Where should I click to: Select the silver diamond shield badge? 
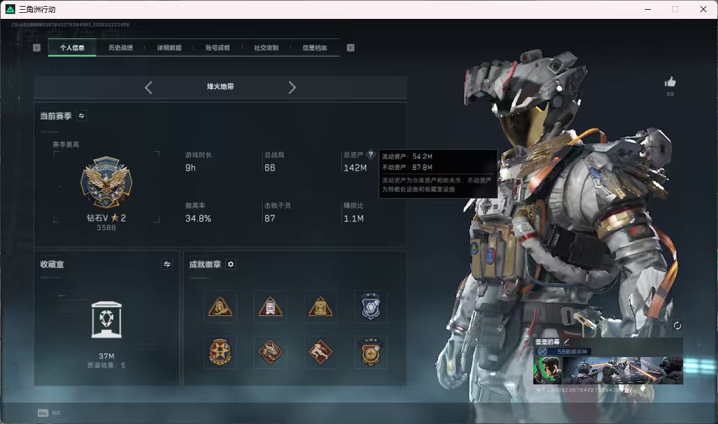point(371,307)
